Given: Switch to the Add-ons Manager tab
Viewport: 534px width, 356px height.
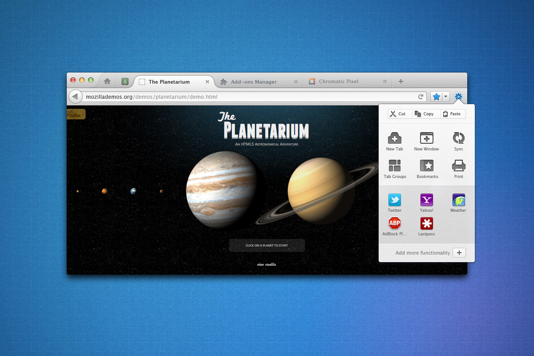Looking at the screenshot, I should point(254,82).
